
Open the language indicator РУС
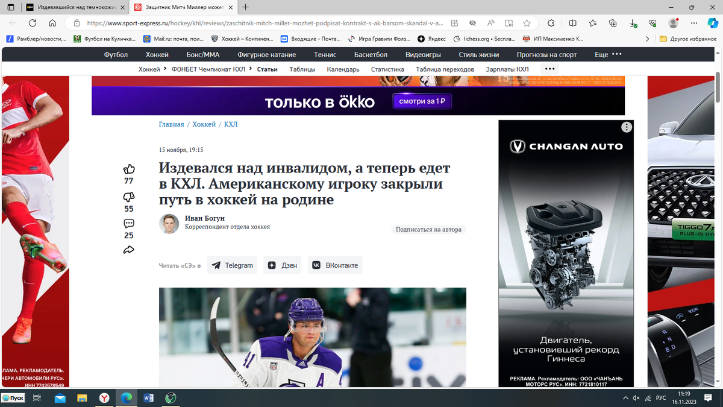click(660, 398)
